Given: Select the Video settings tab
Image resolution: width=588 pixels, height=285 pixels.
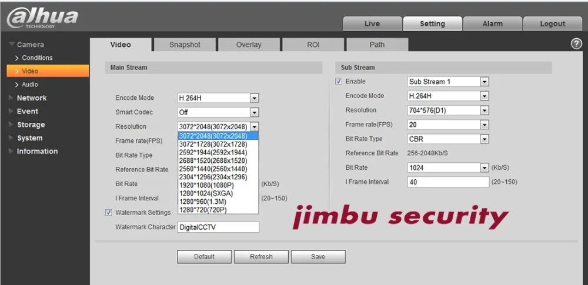Looking at the screenshot, I should pyautogui.click(x=121, y=45).
